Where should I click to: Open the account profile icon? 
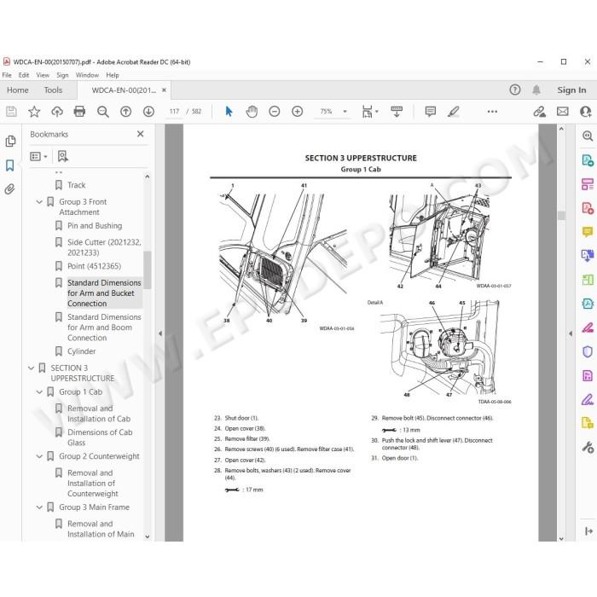(585, 112)
